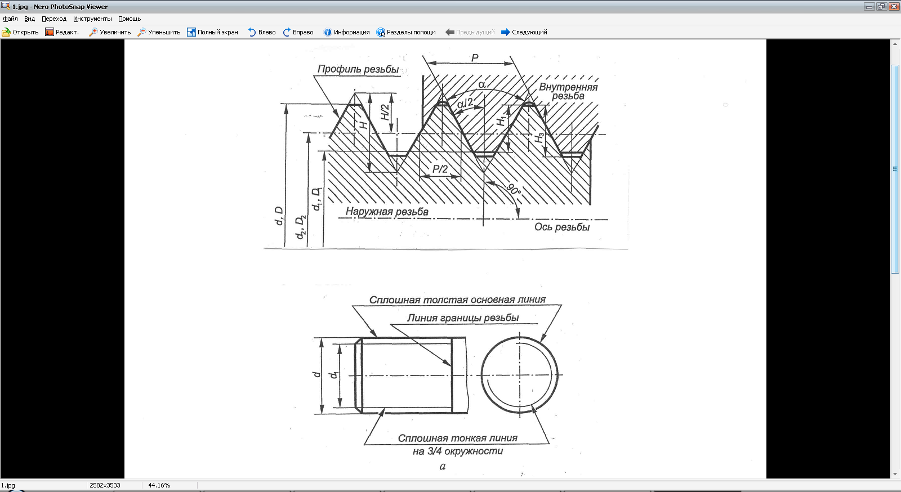Click the Ось резьбы label in drawing
This screenshot has width=901, height=492.
pos(562,227)
